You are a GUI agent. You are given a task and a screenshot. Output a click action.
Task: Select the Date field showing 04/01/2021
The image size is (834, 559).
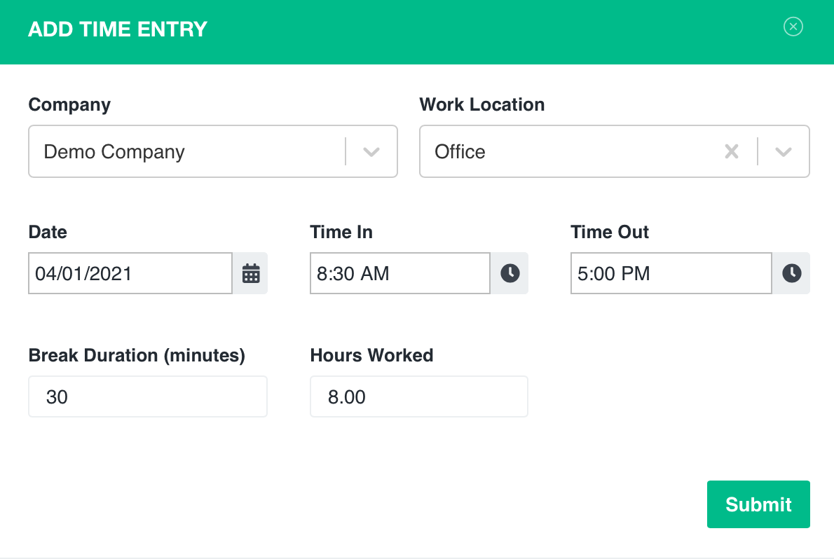(130, 273)
